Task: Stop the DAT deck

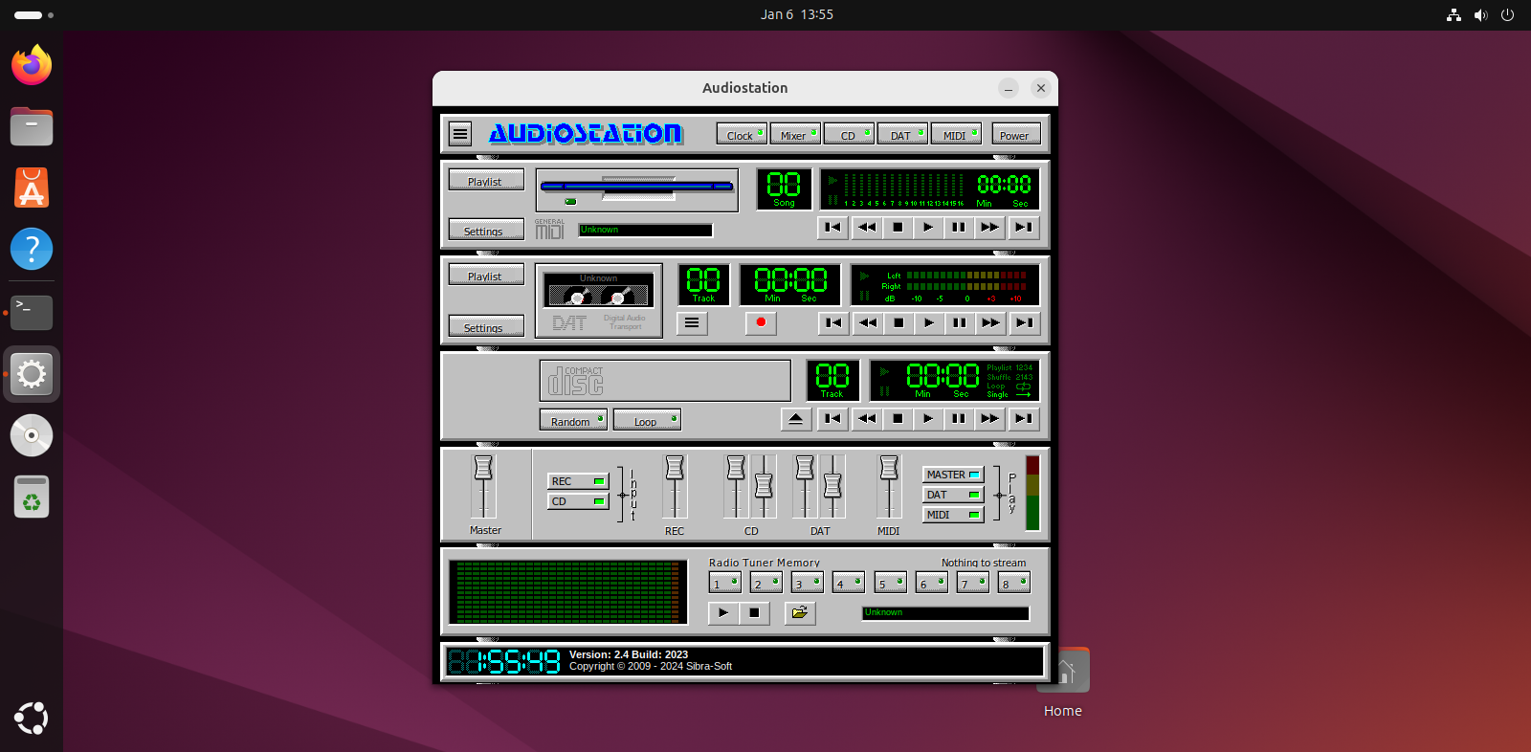Action: click(899, 323)
